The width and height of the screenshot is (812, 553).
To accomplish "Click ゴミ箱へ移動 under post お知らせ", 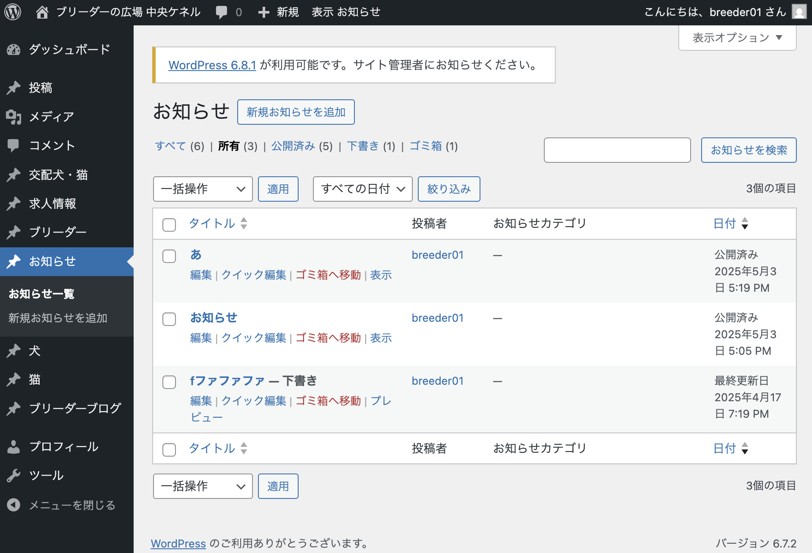I will (328, 338).
